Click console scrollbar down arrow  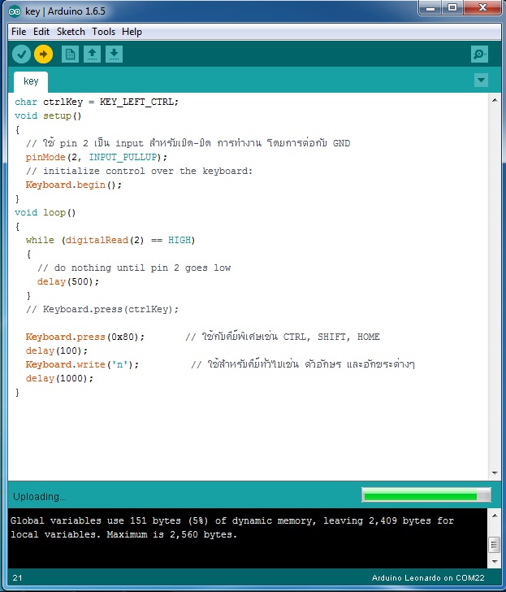coord(495,561)
